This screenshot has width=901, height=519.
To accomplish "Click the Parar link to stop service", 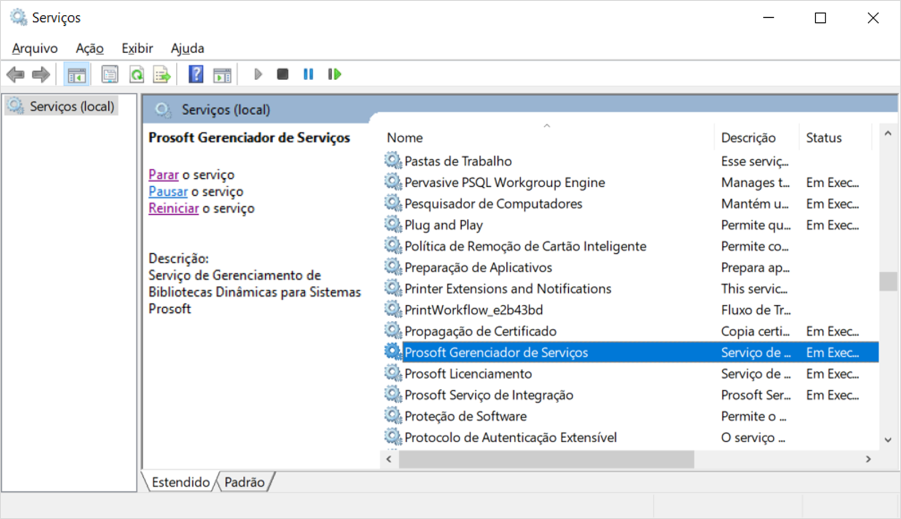I will (x=164, y=174).
